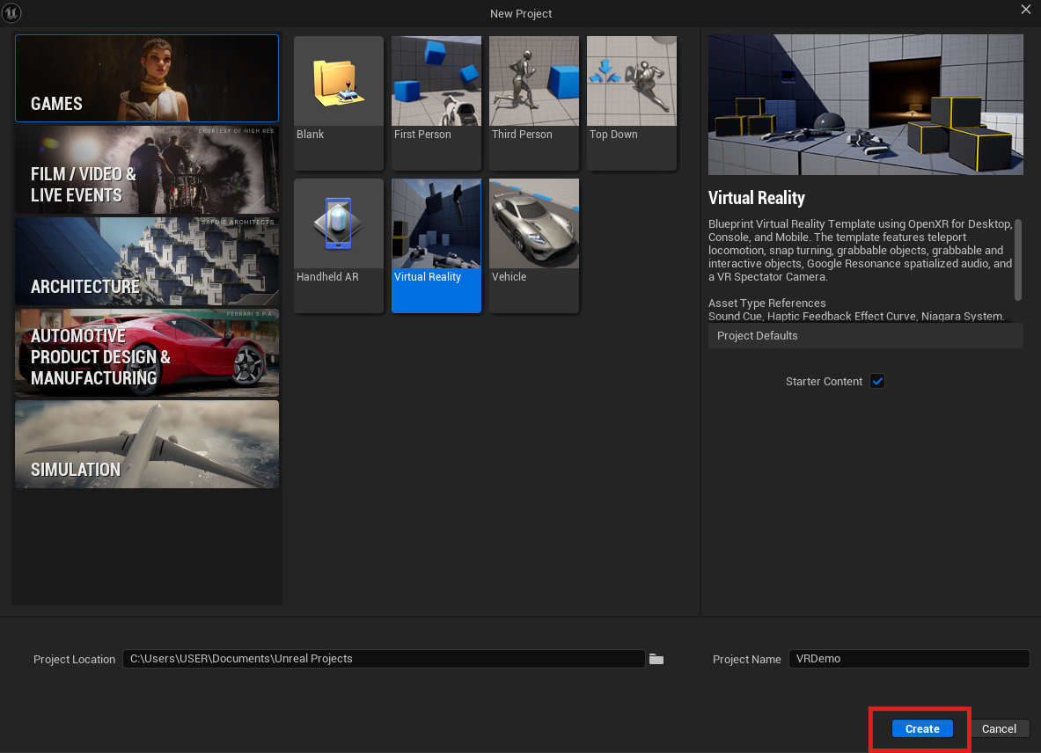Select Automotive Product Design & Manufacturing category
Image resolution: width=1041 pixels, height=753 pixels.
click(147, 353)
